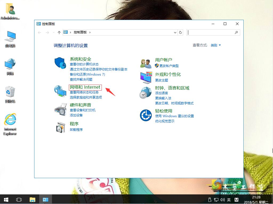
Task: Click the Ease of Access icon
Action: click(146, 115)
